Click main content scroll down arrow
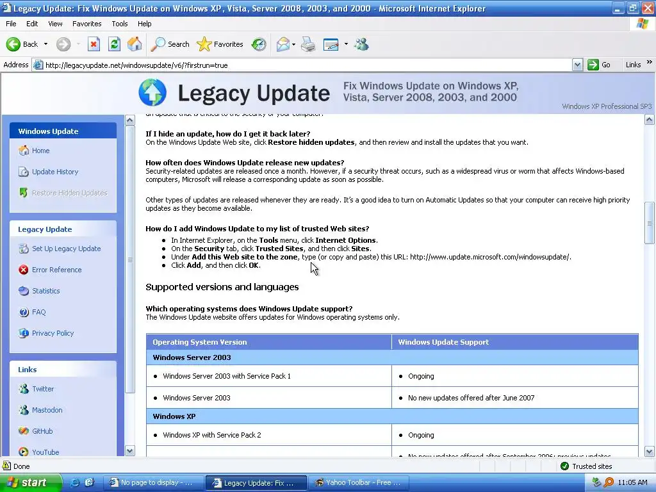Viewport: 656px width, 492px height. click(650, 452)
